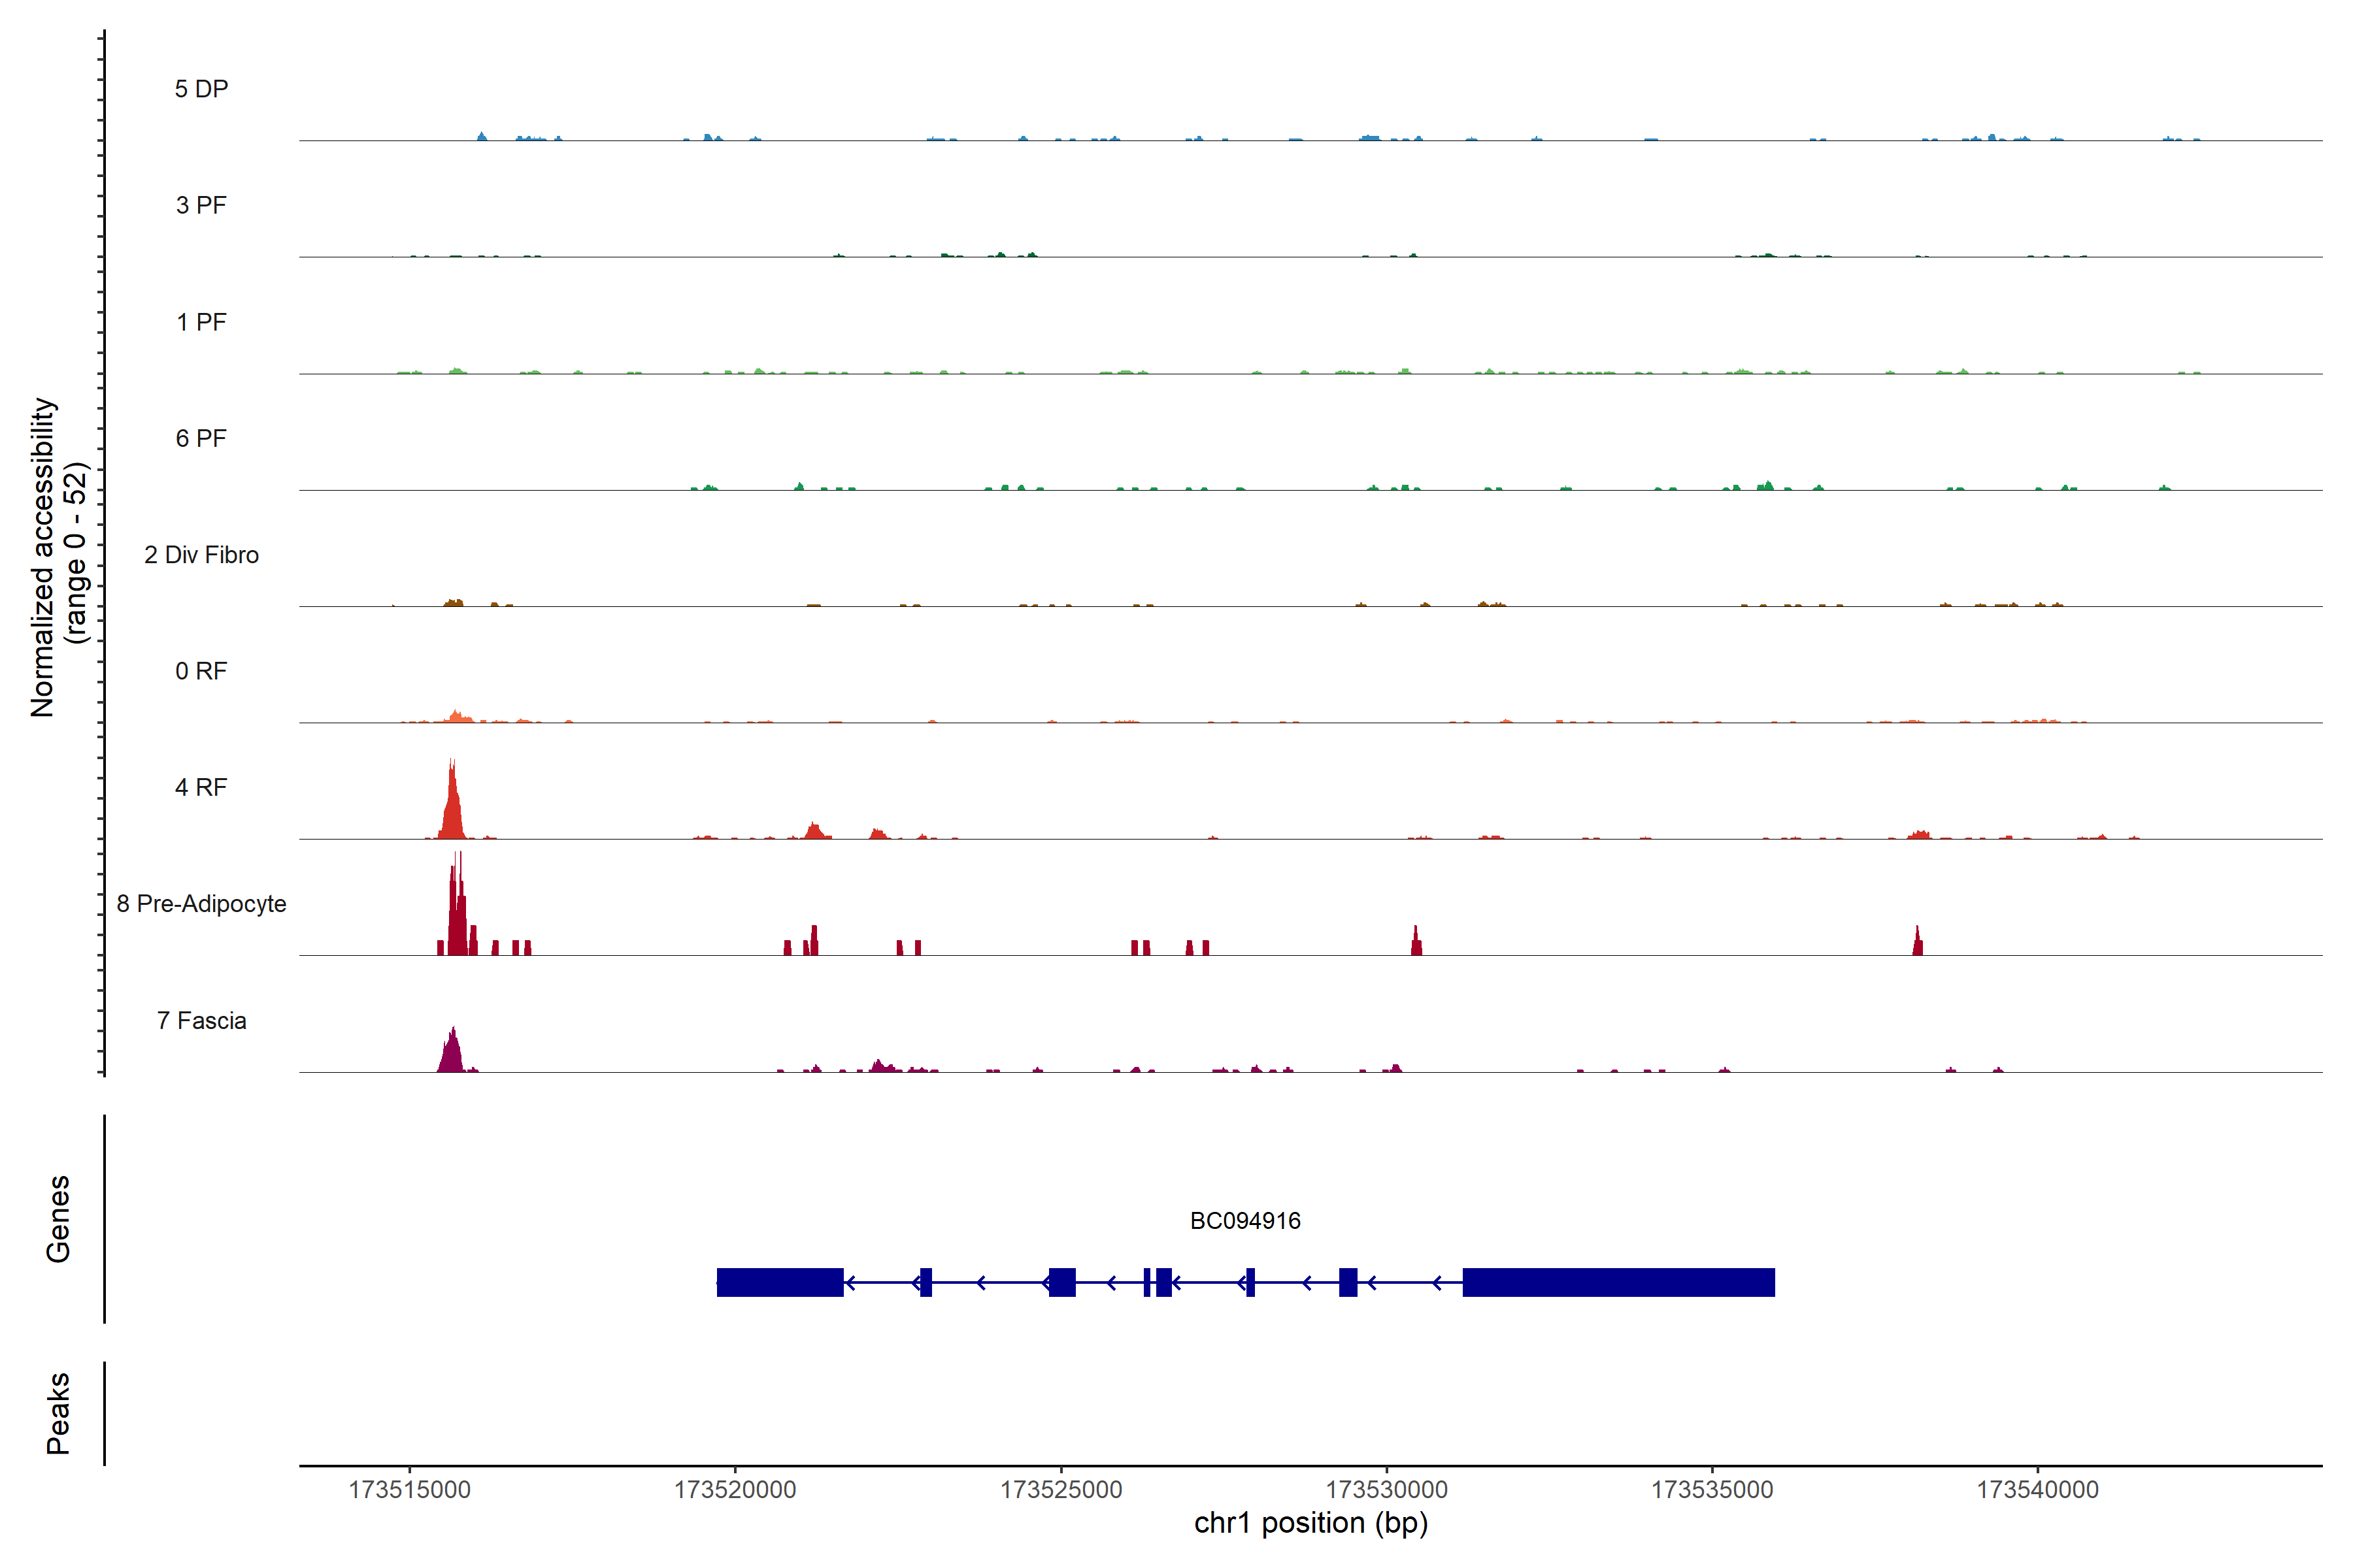Click the BC094916 gene name label
The height and width of the screenshot is (1568, 2353).
[x=1244, y=1221]
